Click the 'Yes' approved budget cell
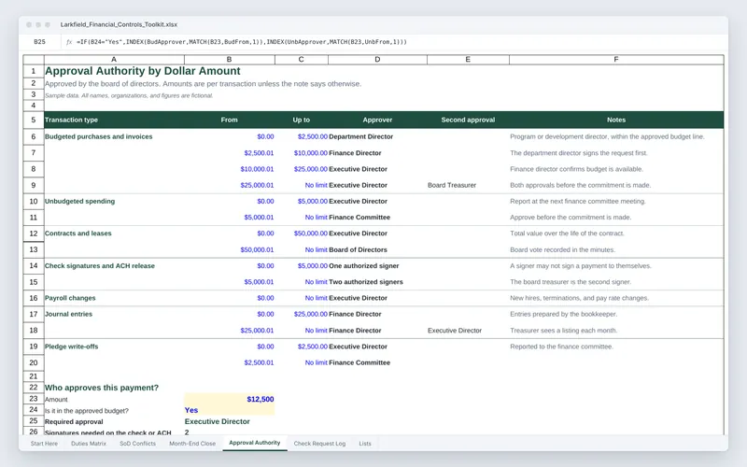 pos(229,410)
